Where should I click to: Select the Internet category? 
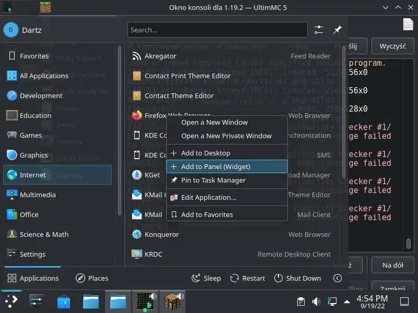coord(57,175)
